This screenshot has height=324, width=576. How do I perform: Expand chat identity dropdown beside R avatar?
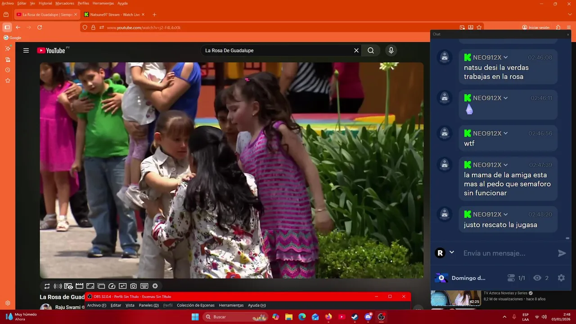452,253
